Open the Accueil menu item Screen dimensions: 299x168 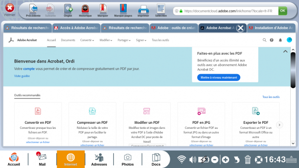click(x=52, y=40)
